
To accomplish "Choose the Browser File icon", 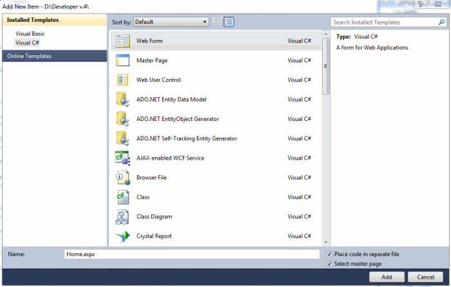I will pos(123,178).
